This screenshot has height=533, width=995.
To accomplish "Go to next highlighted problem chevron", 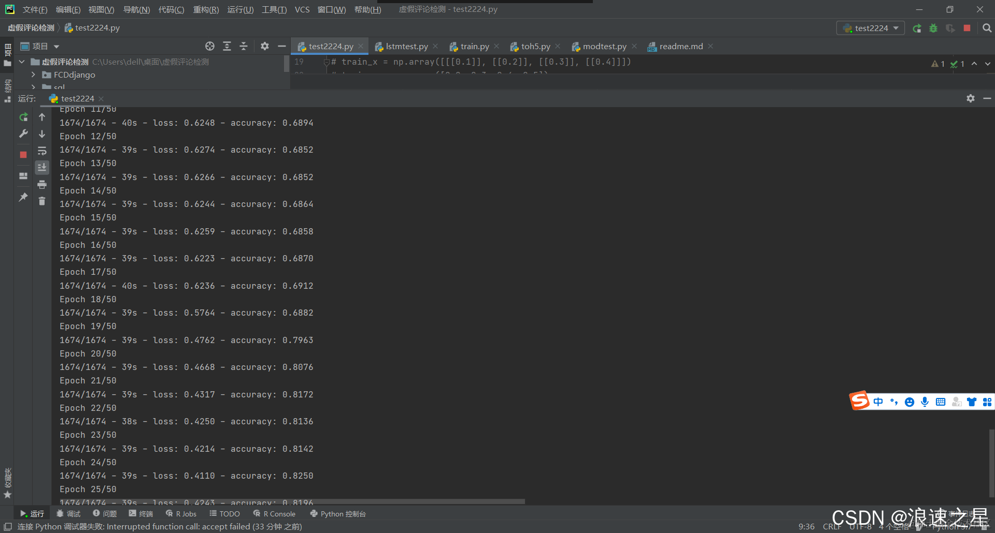I will pos(988,64).
